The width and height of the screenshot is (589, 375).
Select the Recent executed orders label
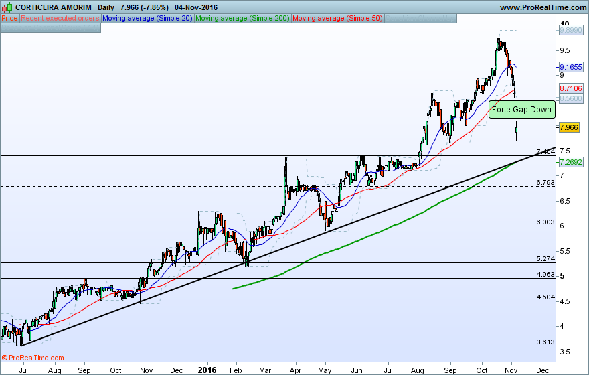[60, 18]
